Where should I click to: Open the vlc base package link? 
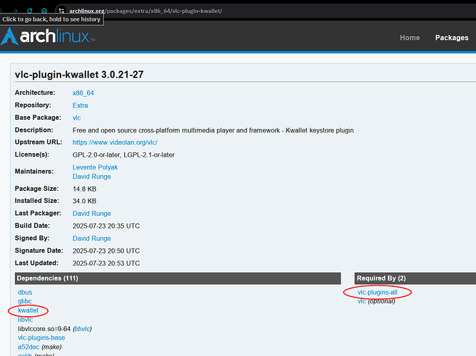click(77, 117)
